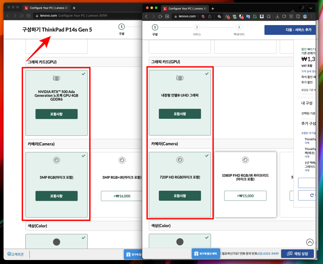Select Configure Your PC tab in right window

point(185,9)
